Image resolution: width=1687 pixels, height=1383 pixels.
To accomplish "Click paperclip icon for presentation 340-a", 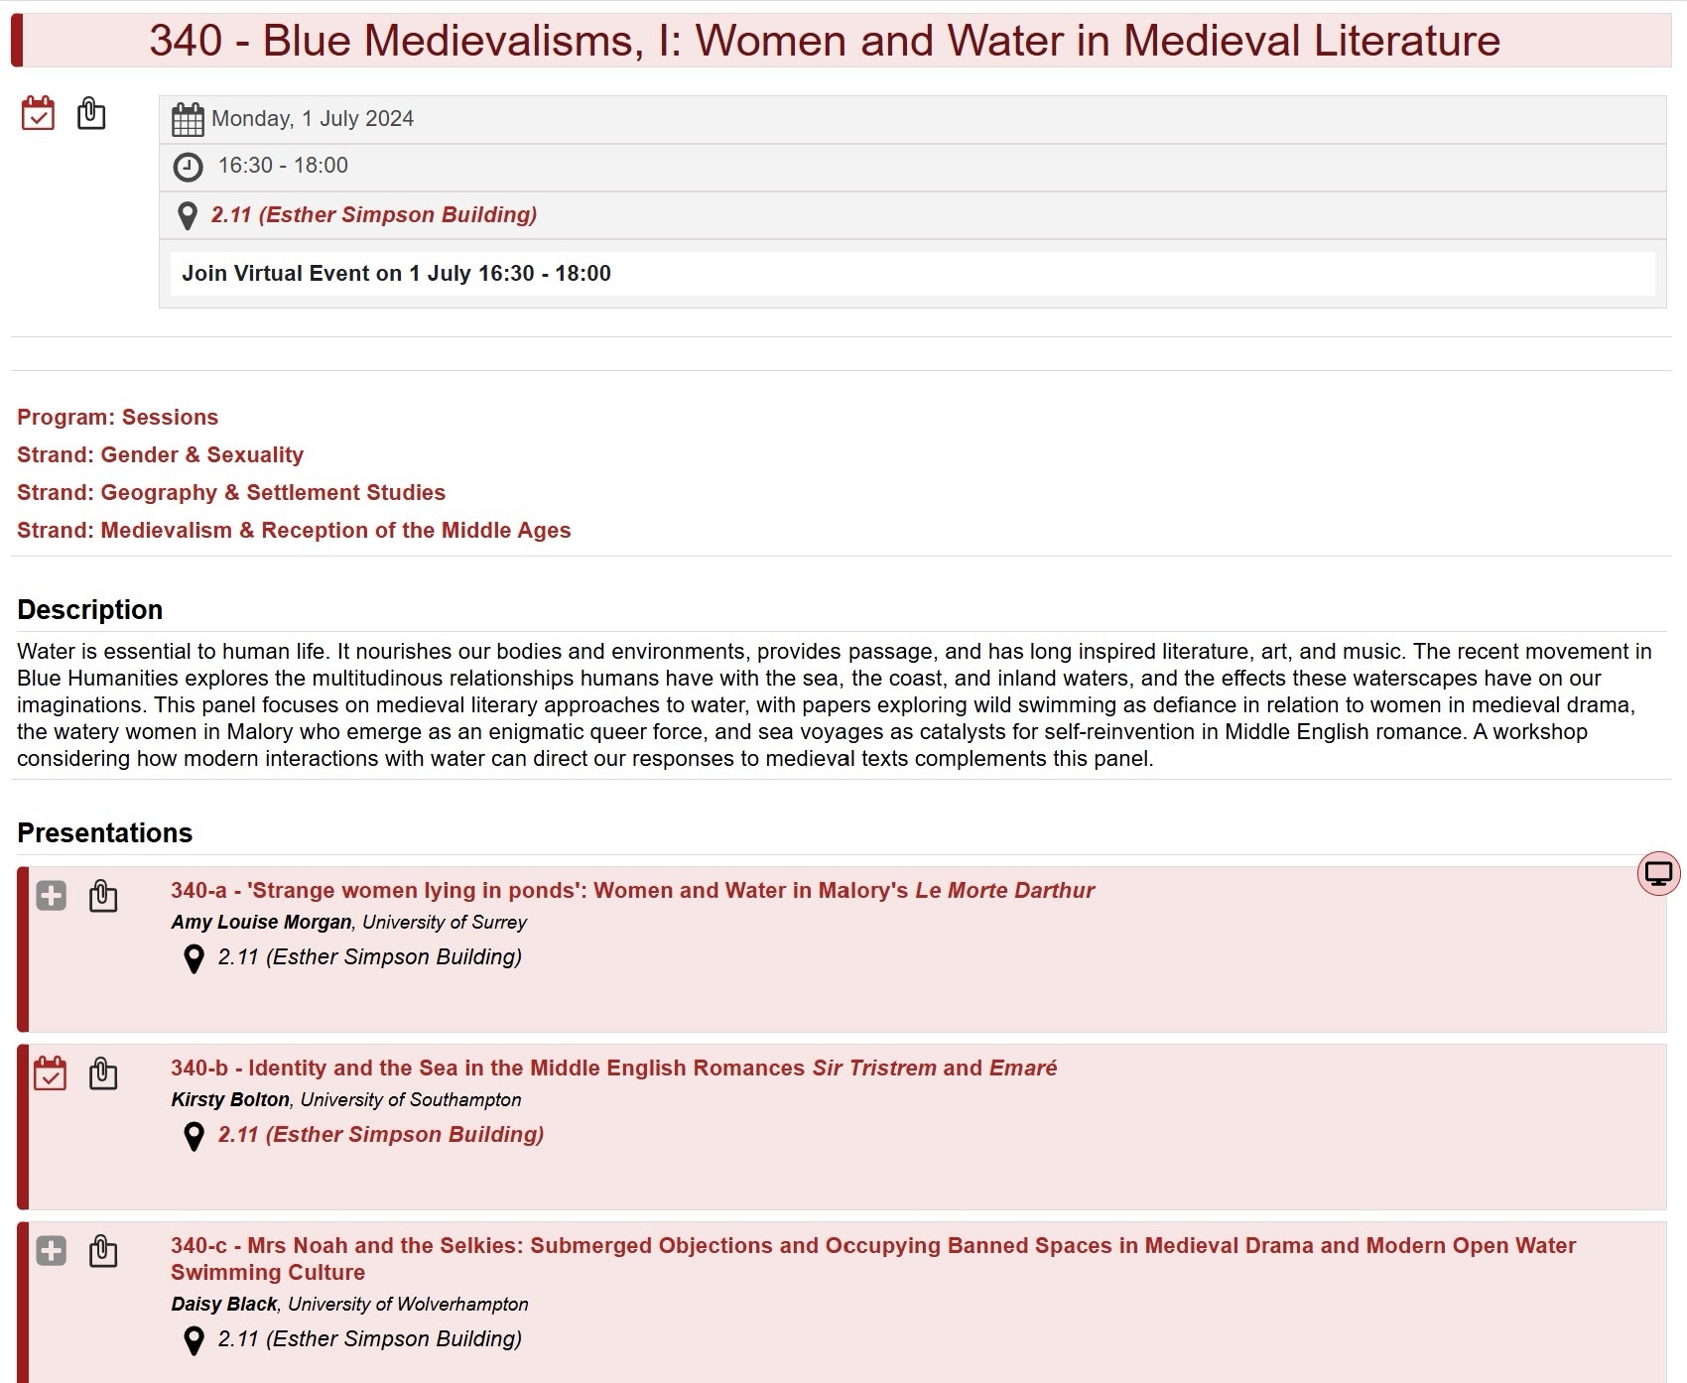I will pos(103,897).
